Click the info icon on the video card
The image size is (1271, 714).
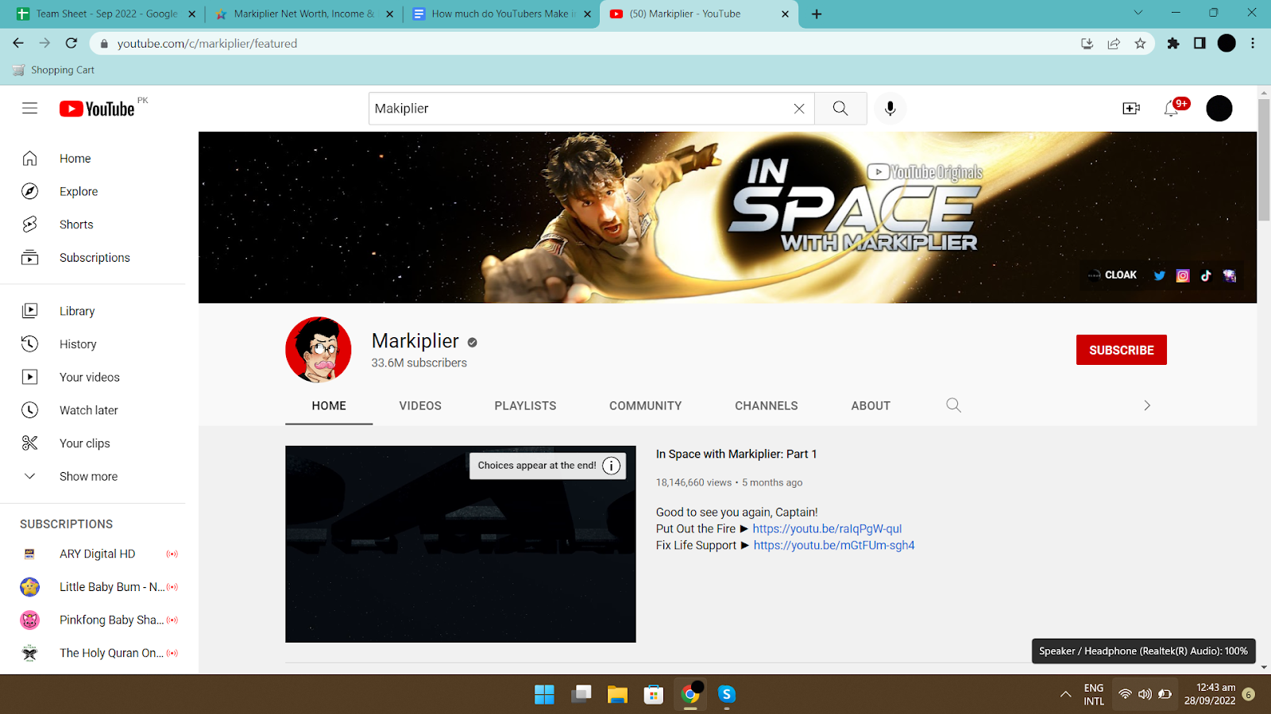(x=611, y=466)
